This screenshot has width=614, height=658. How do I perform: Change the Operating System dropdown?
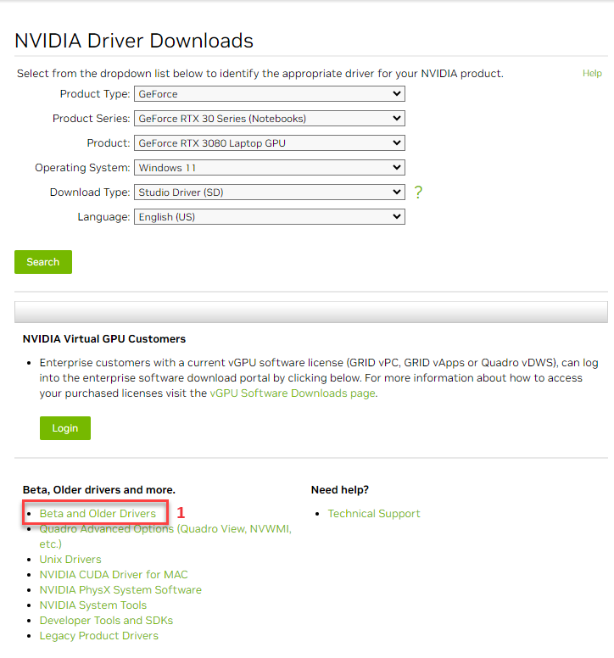click(269, 168)
